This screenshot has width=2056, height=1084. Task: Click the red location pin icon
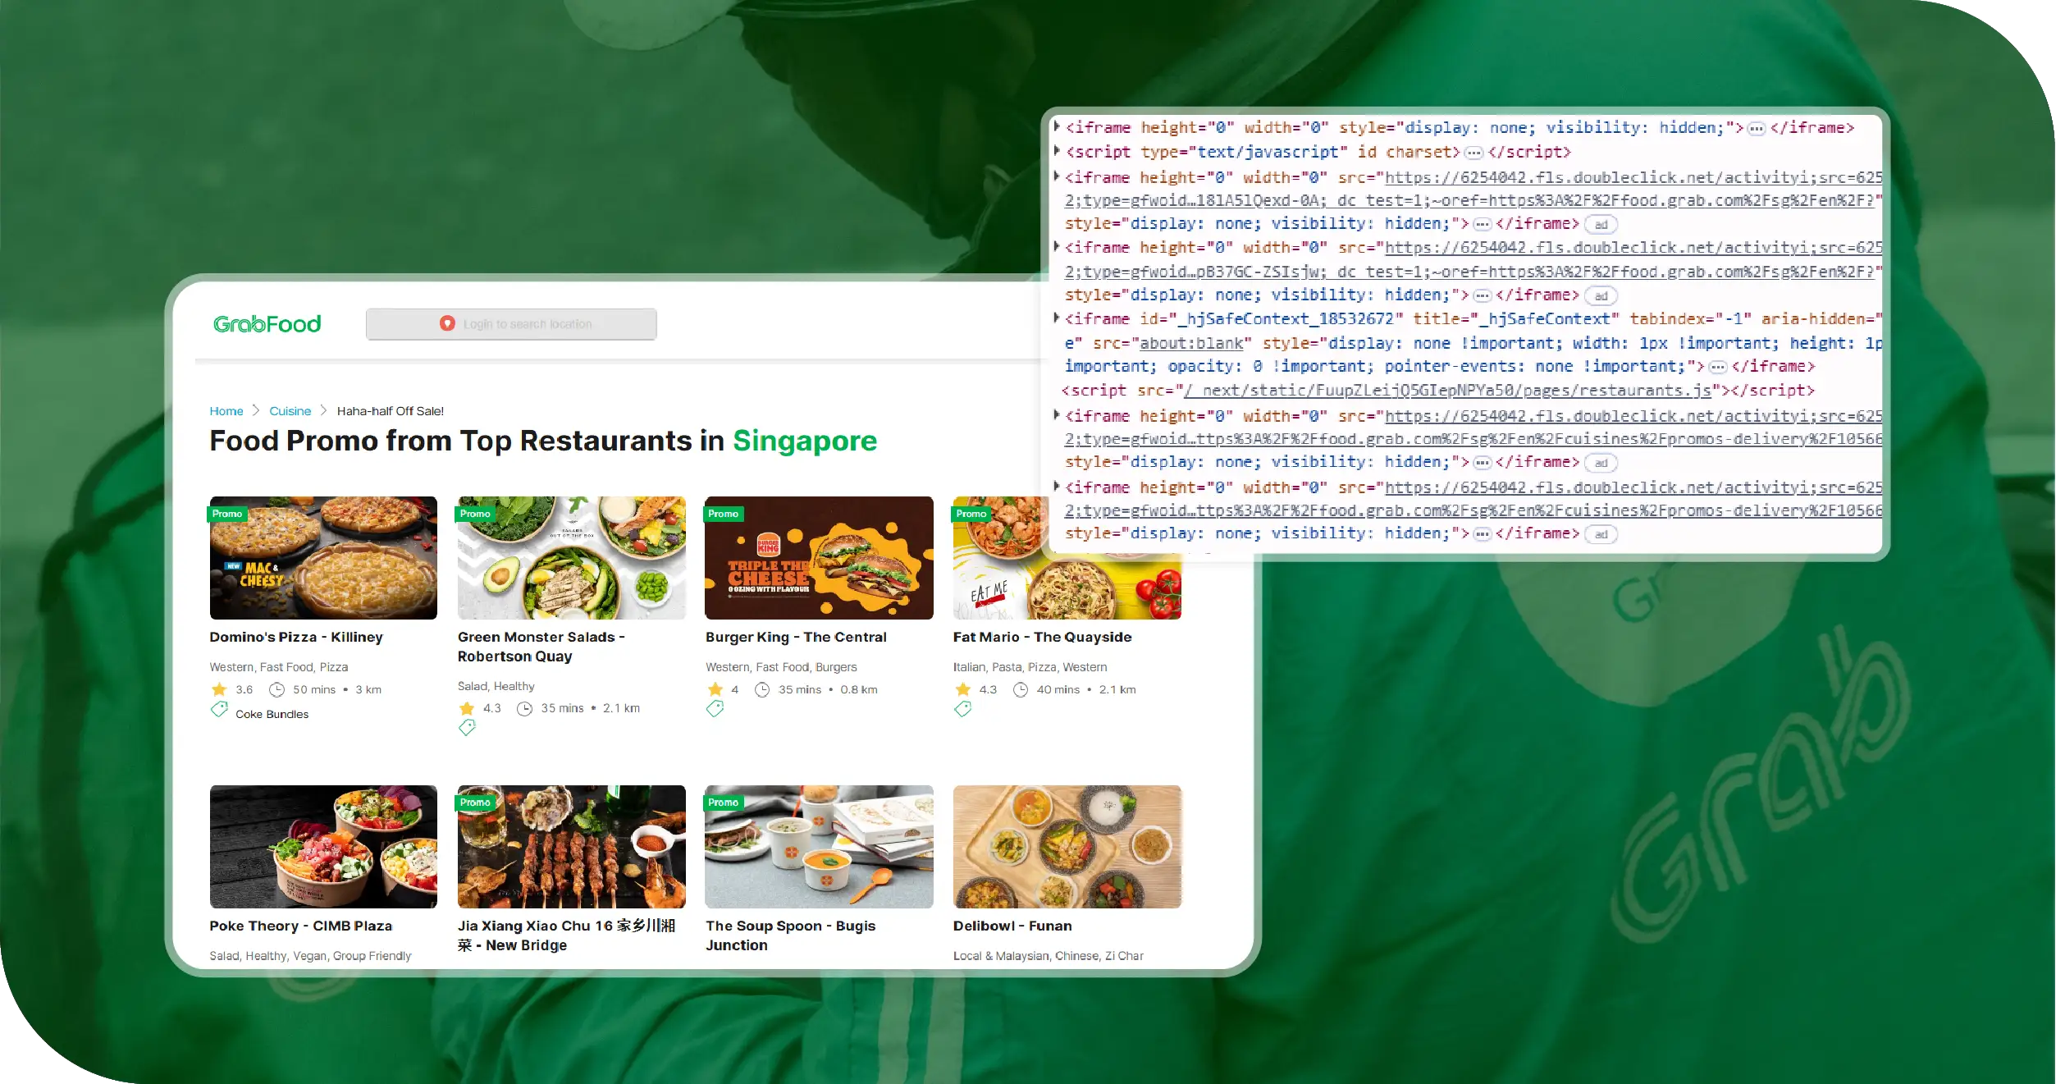click(447, 323)
